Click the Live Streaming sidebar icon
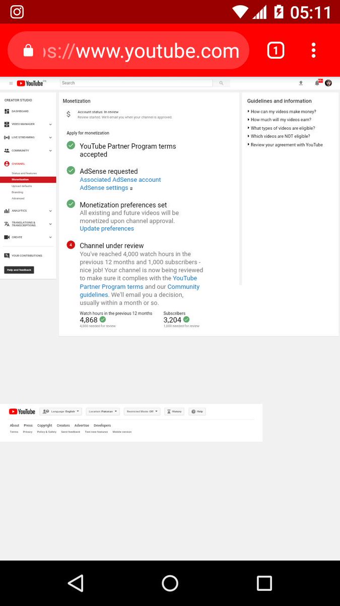Viewport: 340px width, 606px height. [x=7, y=137]
